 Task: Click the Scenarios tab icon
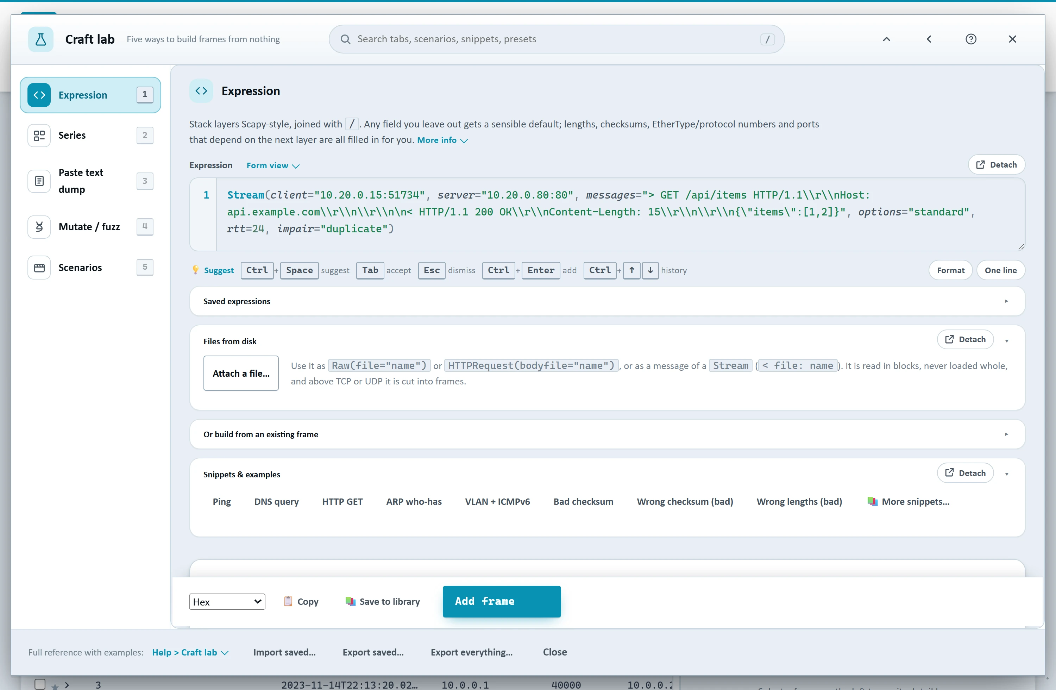tap(39, 268)
